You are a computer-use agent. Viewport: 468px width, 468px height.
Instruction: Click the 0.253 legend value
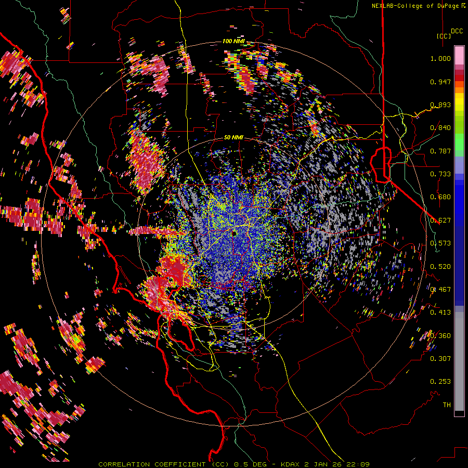440,382
